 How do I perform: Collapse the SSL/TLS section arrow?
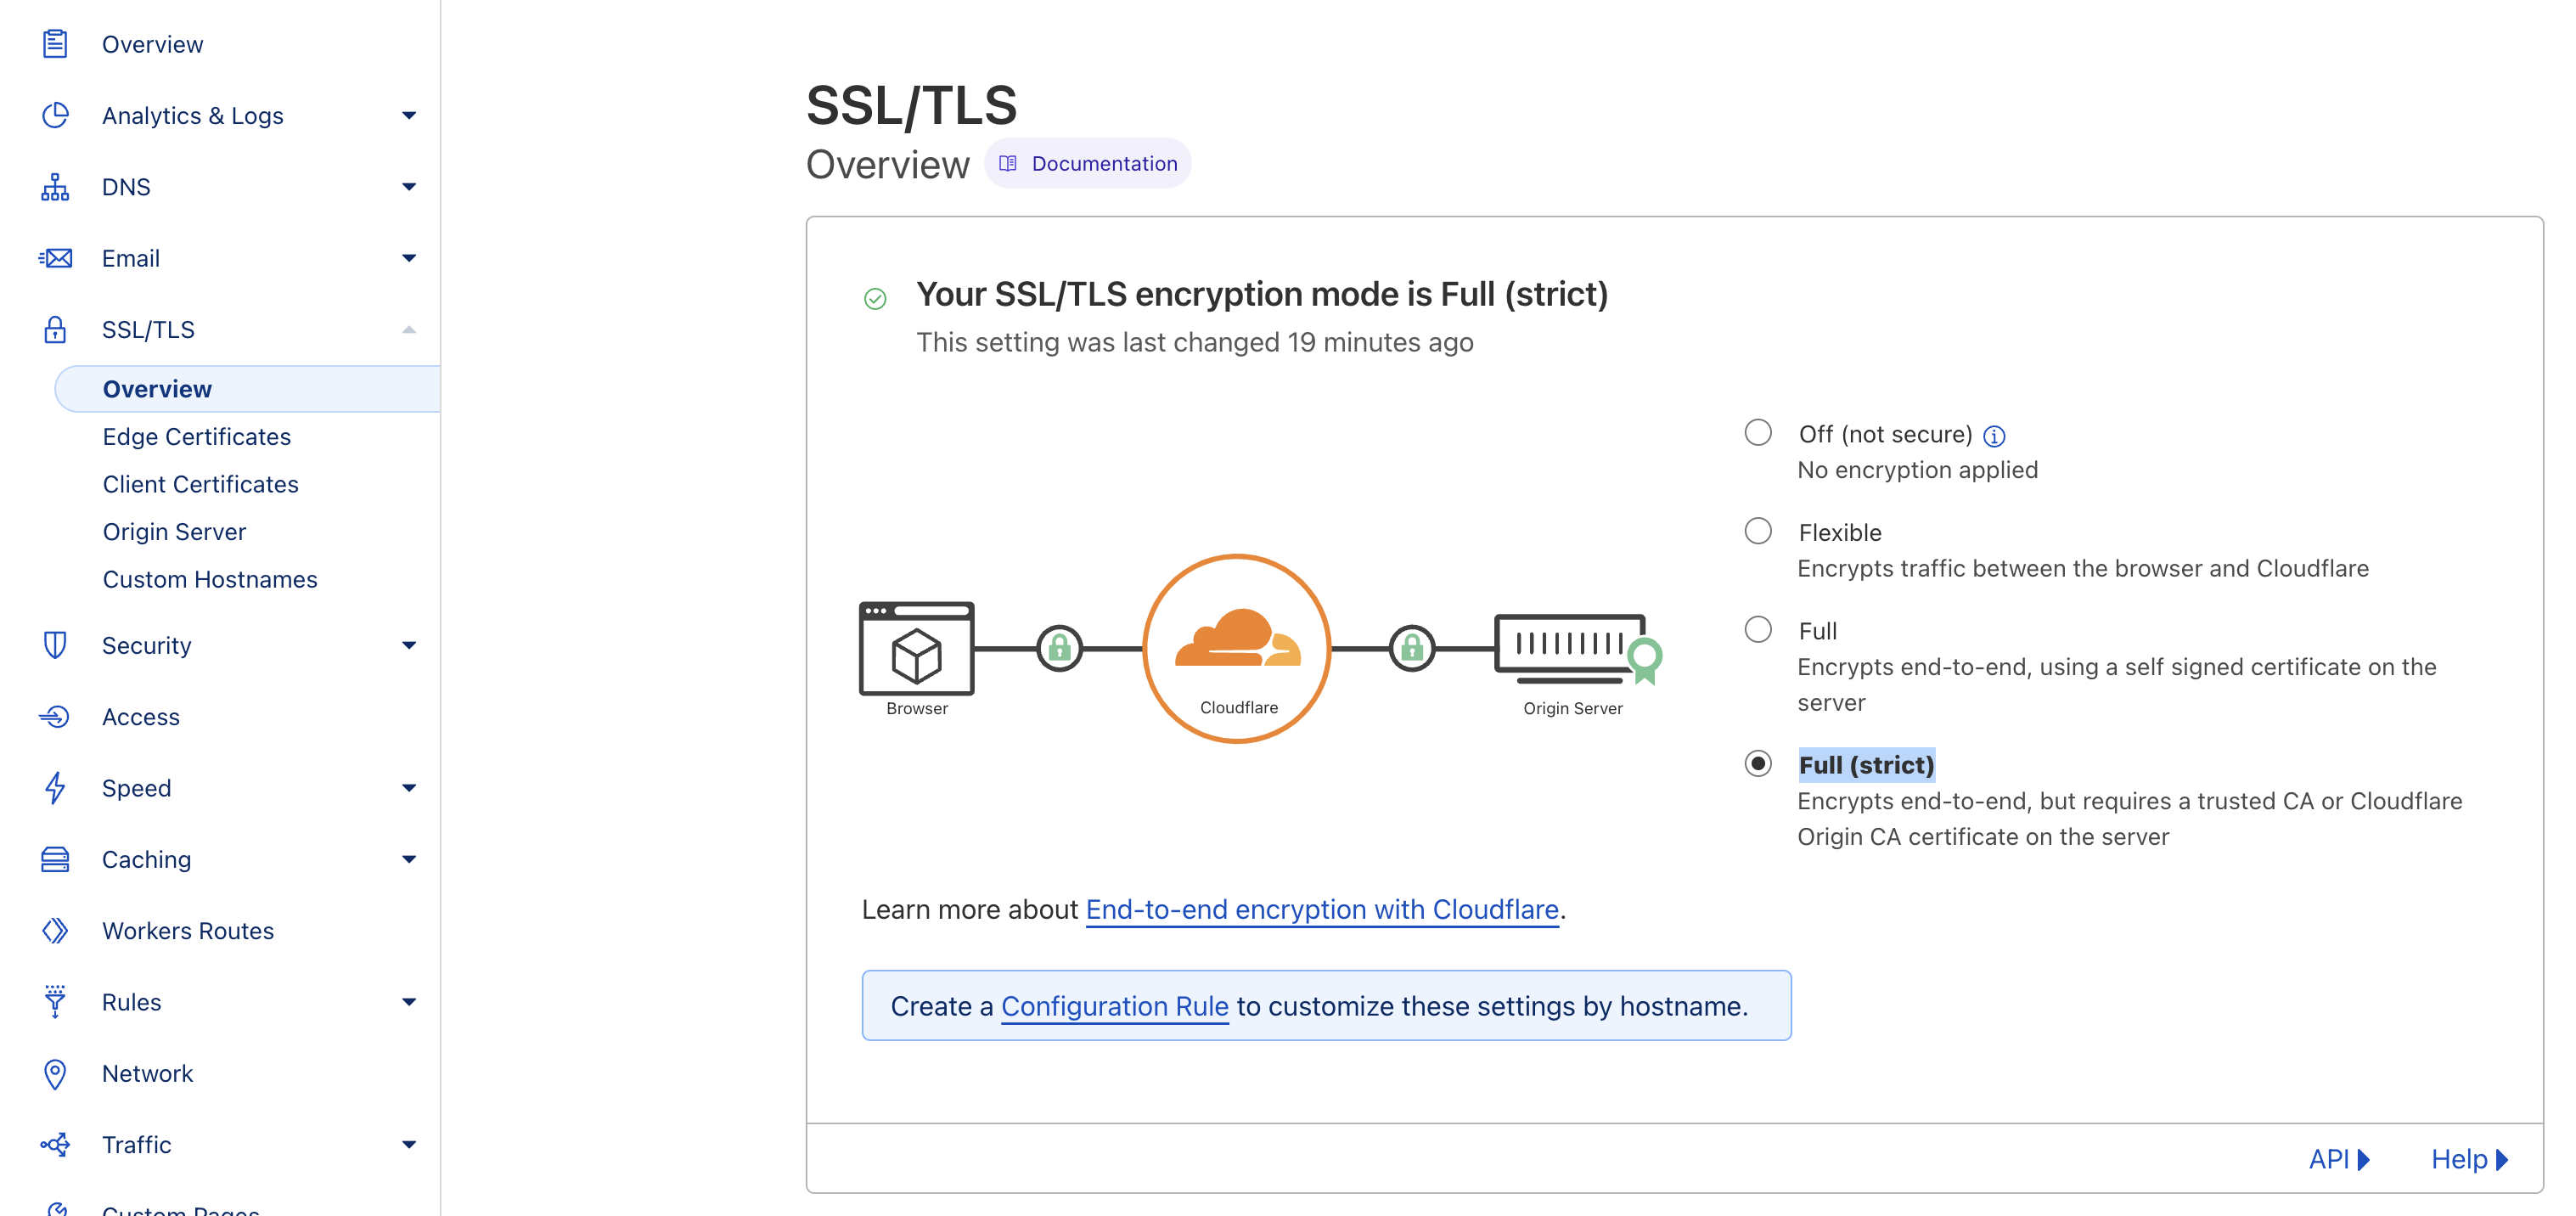click(x=408, y=329)
